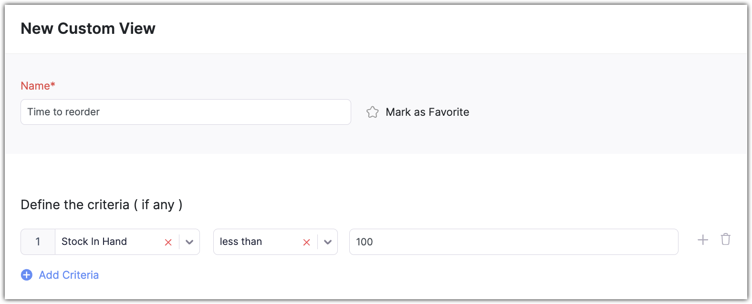Image resolution: width=752 pixels, height=304 pixels.
Task: Click the criteria row number 1
Action: [x=38, y=242]
